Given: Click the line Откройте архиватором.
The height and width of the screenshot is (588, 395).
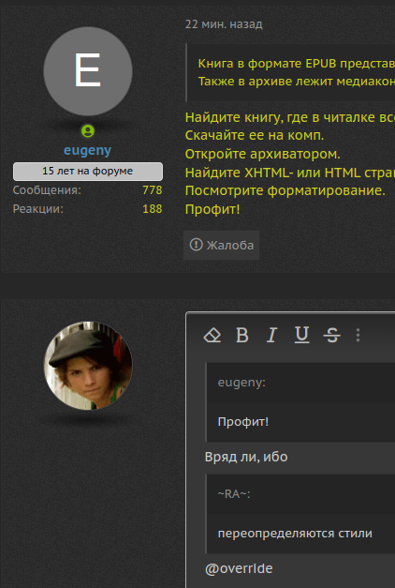Looking at the screenshot, I should (262, 154).
